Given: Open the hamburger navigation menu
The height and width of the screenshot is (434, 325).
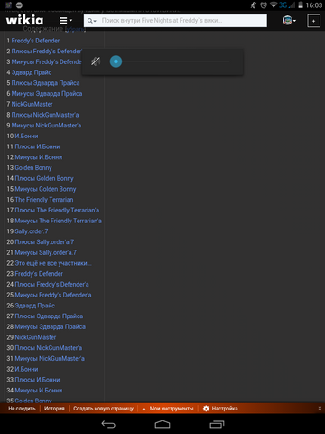Looking at the screenshot, I should 66,21.
